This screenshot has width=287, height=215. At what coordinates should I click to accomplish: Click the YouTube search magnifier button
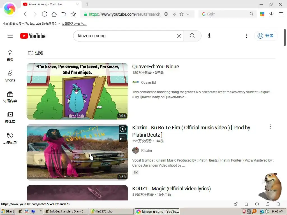192,36
